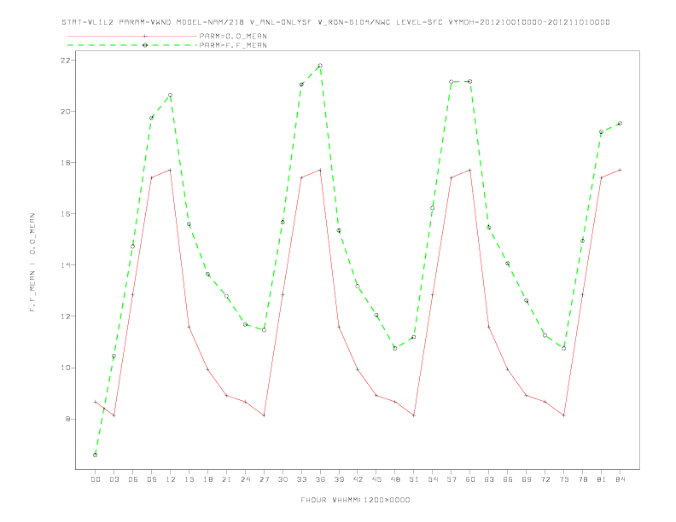Viewport: 676px width, 522px height.
Task: Click the y-axis tick label 14
Action: click(66, 265)
